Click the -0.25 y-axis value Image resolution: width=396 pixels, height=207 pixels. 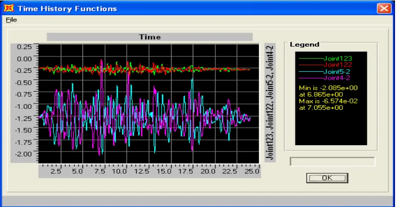click(x=23, y=71)
